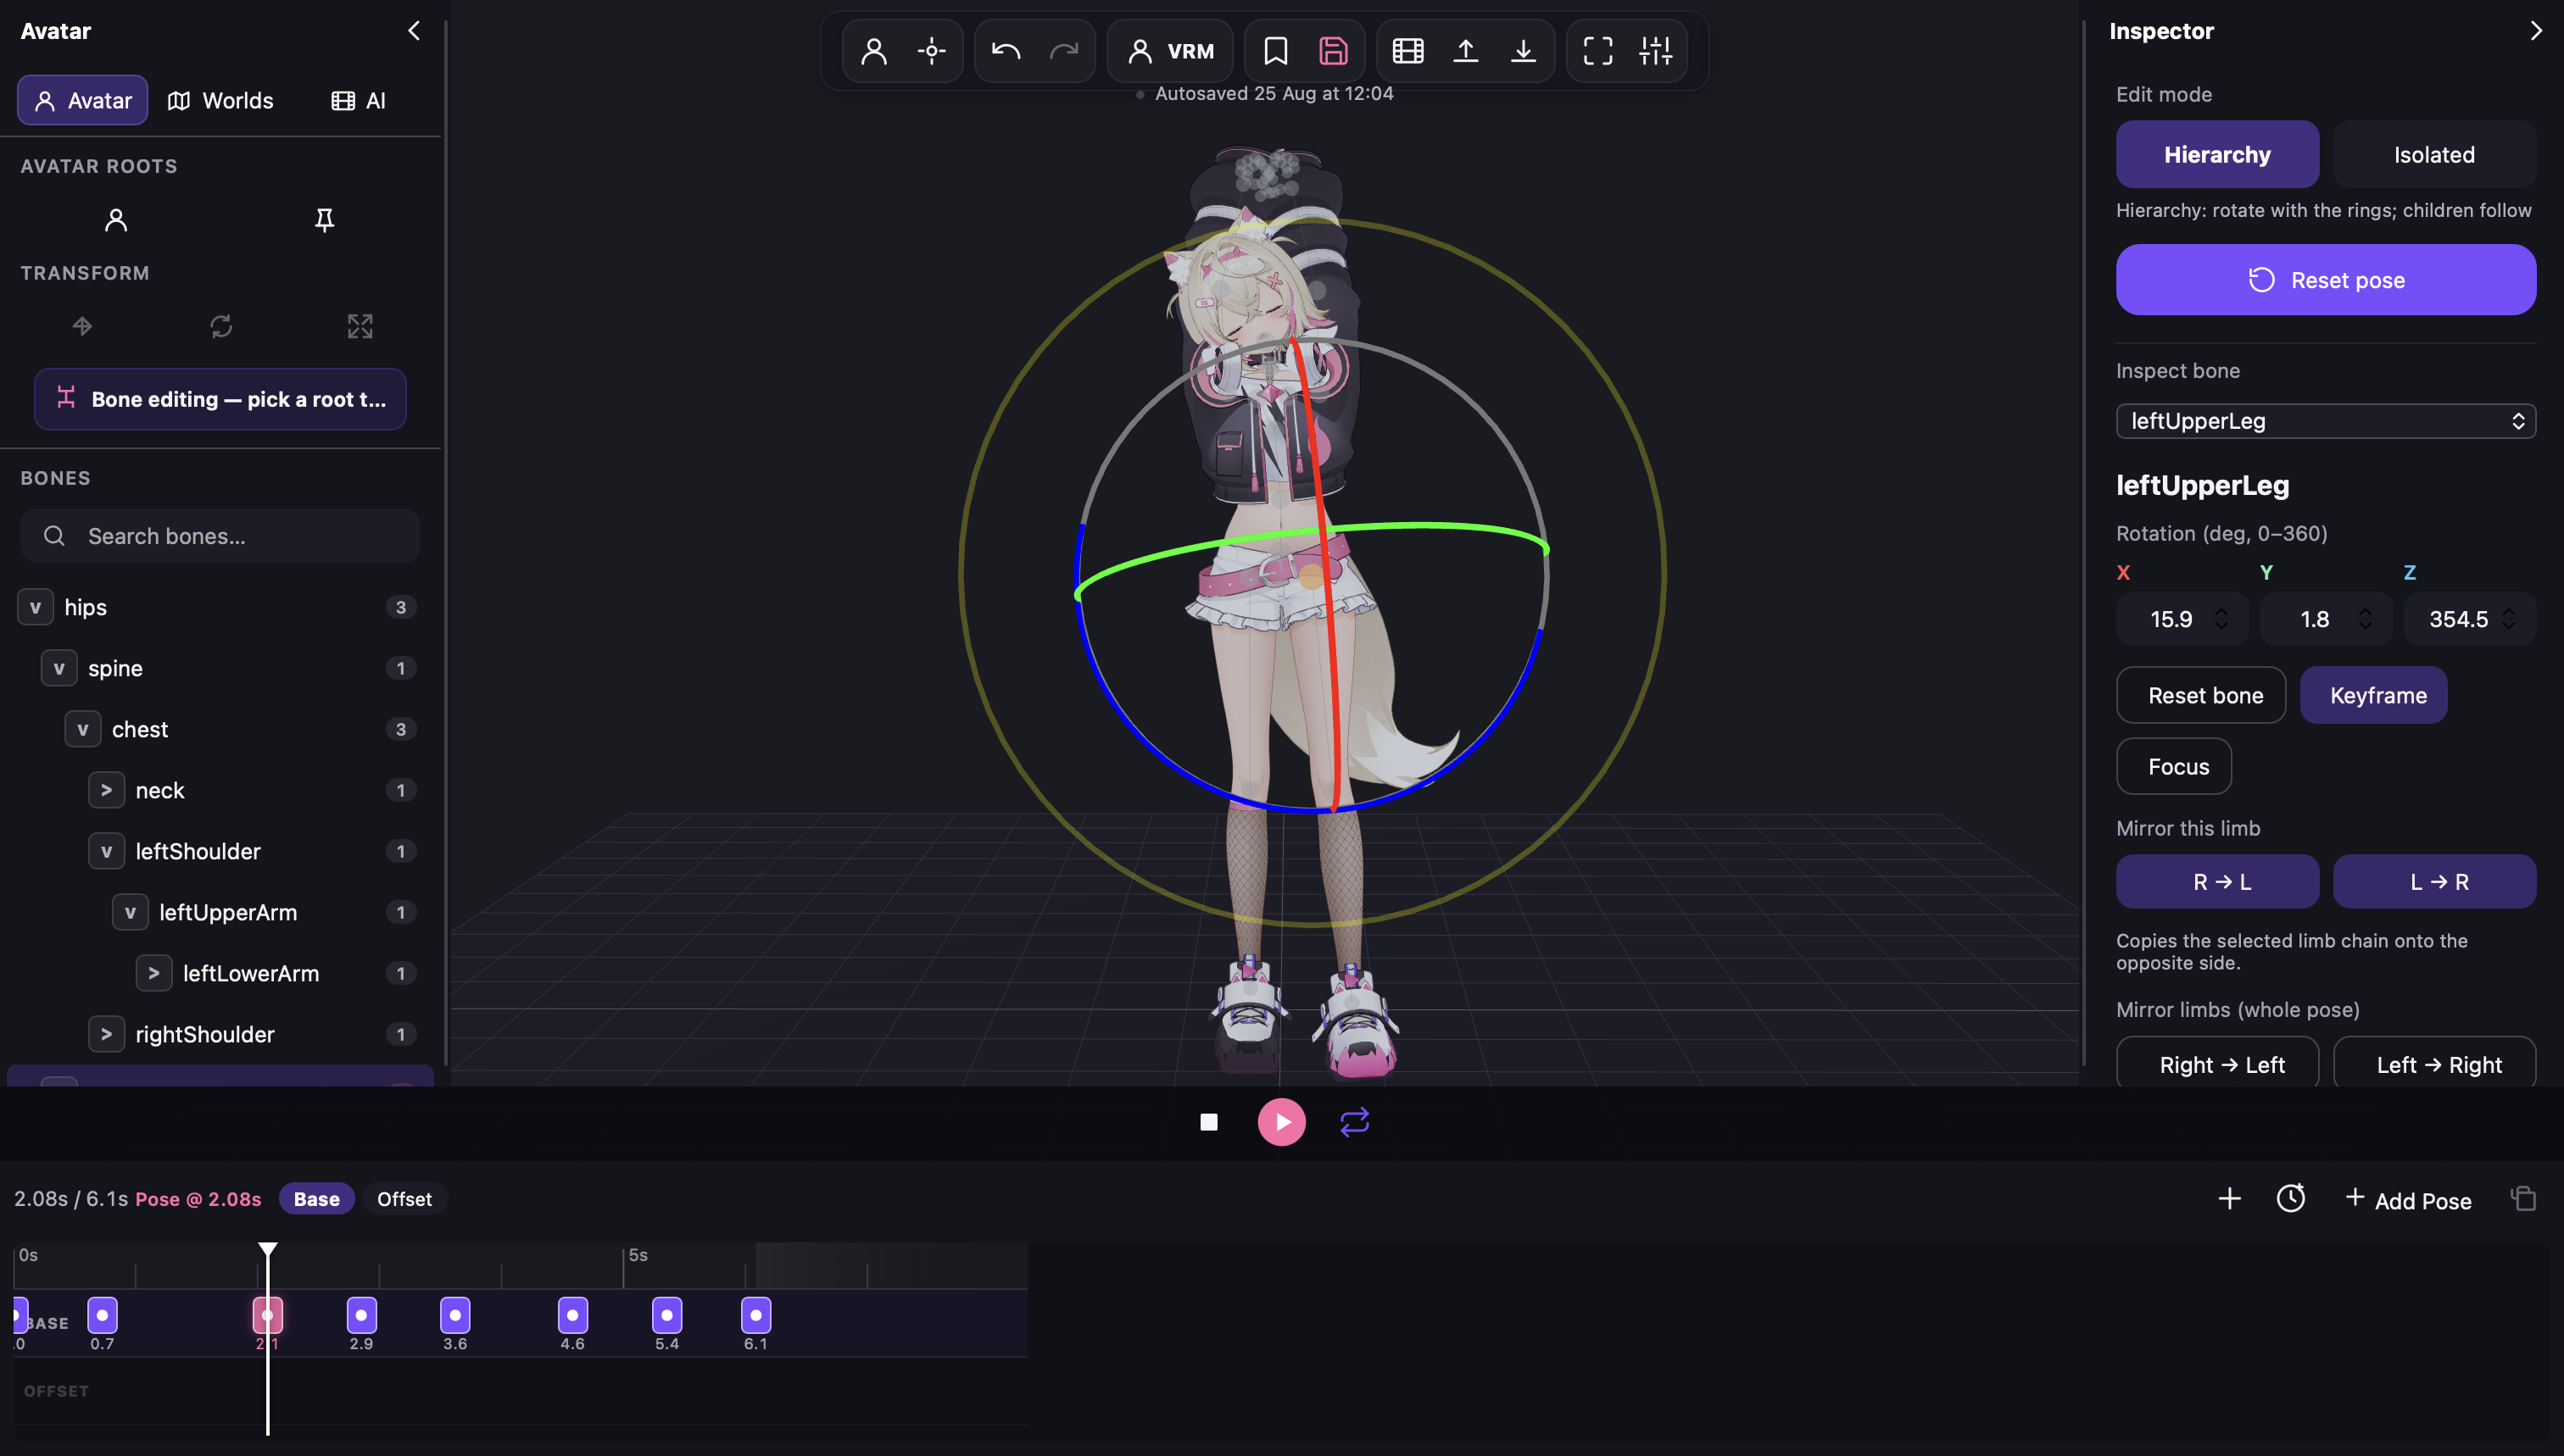Click the Keyframe button
The image size is (2564, 1456).
[2373, 695]
